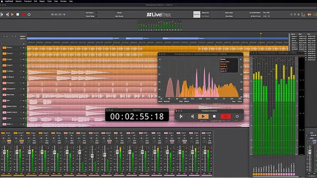Screen dimensions: 317x178
Task: Click red Record in Transport Controls window
Action: tap(225, 116)
